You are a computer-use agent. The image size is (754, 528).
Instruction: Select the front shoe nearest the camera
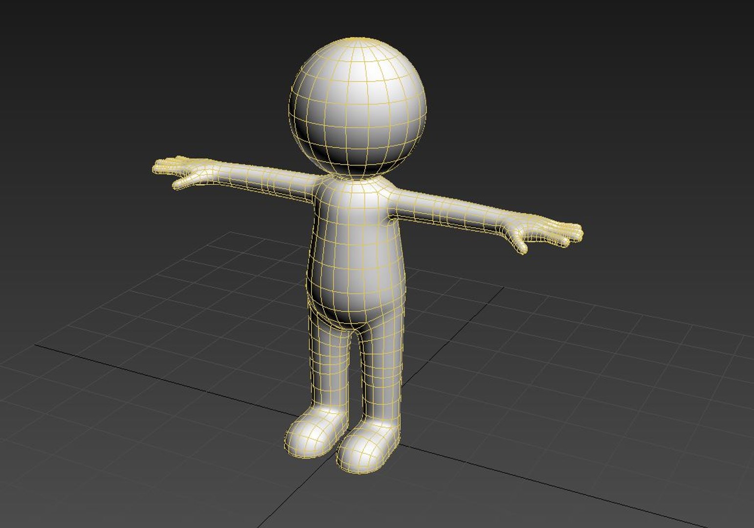pyautogui.click(x=368, y=446)
